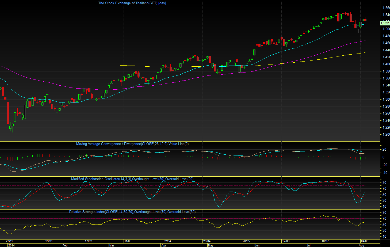Click the 27/12 date label on time axis
The width and height of the screenshot is (390, 247).
coord(10,241)
